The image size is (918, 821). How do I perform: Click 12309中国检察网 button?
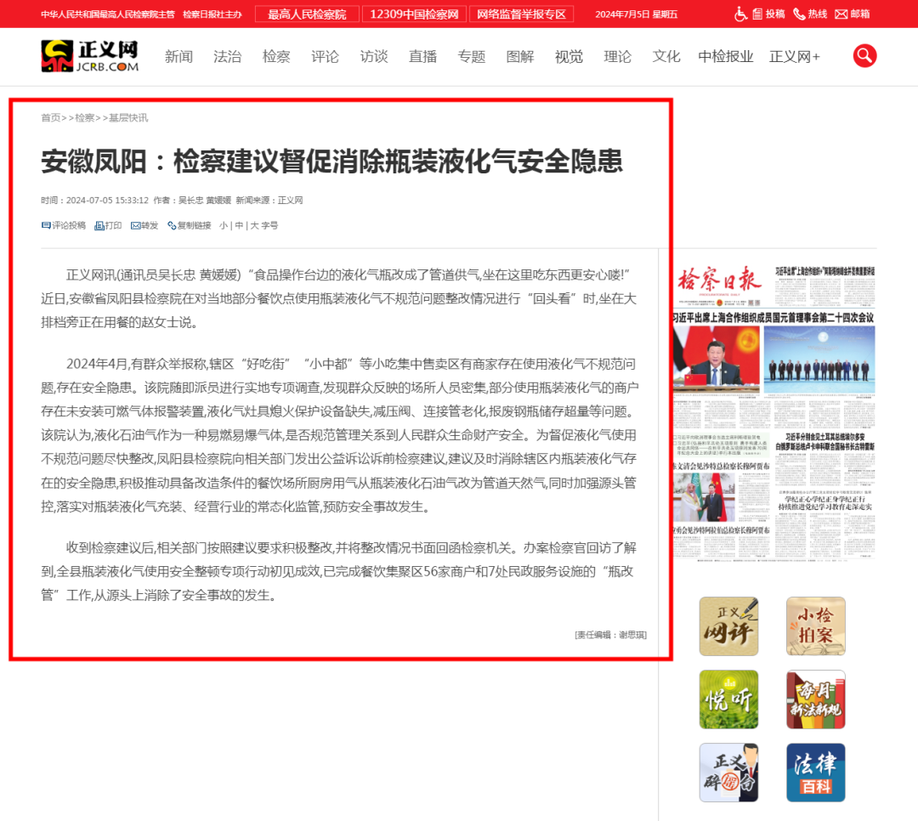(414, 14)
